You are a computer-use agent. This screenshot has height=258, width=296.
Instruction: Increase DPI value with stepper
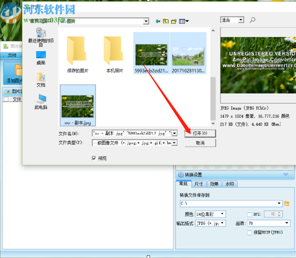click(x=279, y=212)
